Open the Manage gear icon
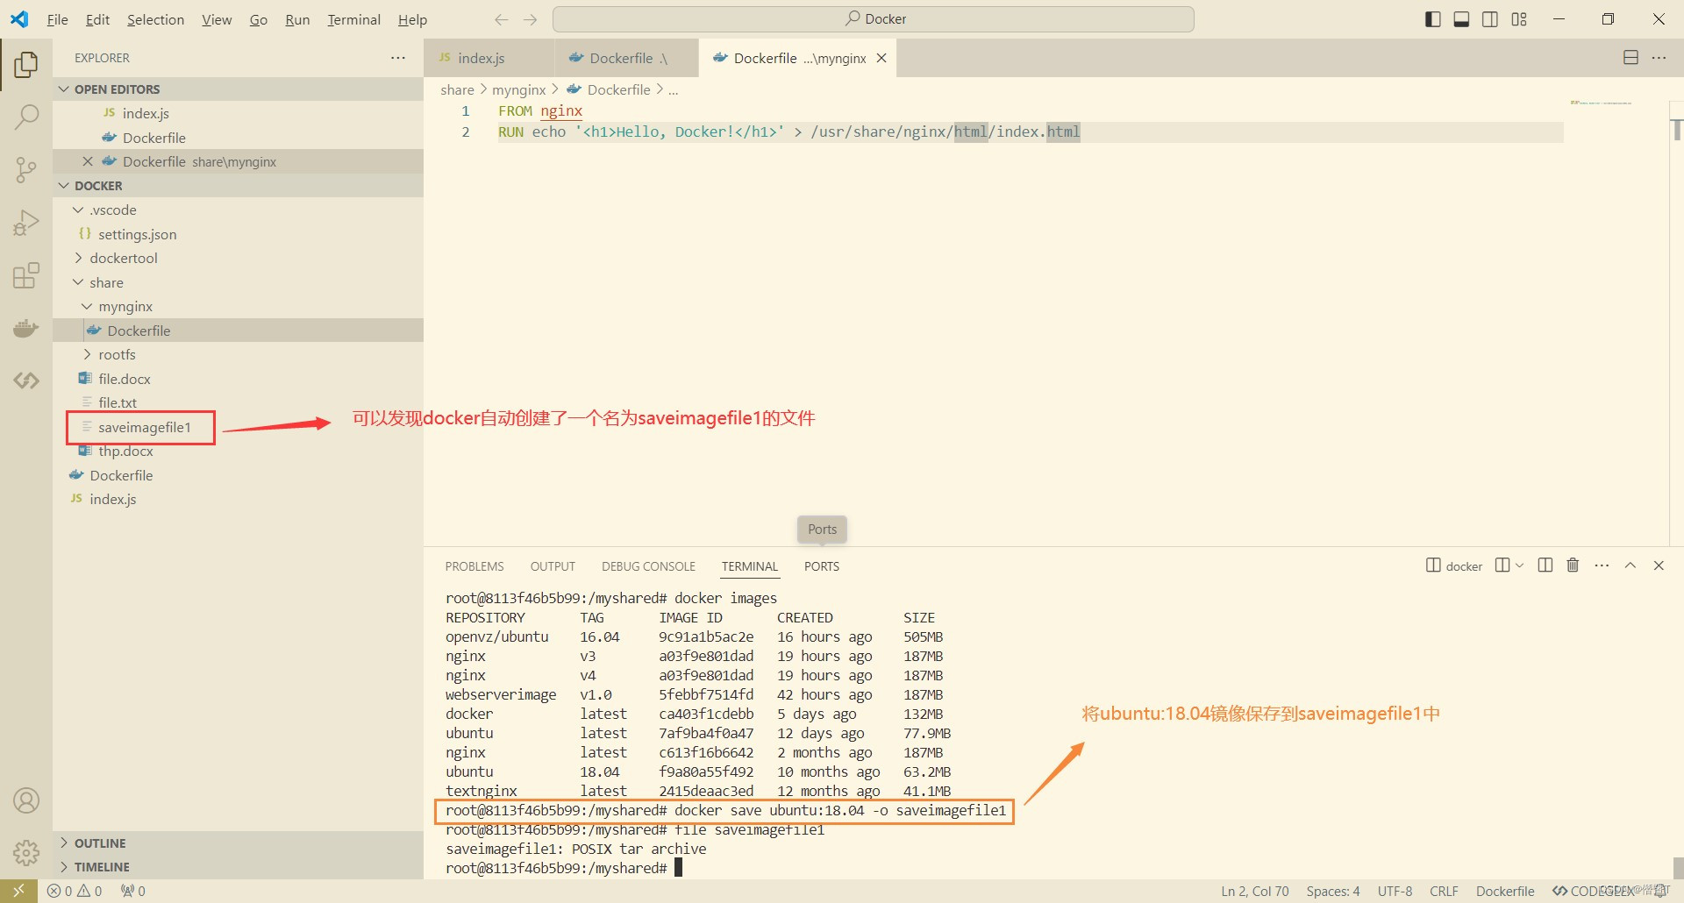Screen dimensions: 1684x903 26,852
